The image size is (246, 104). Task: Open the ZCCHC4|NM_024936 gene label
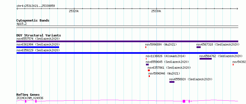click(30, 98)
